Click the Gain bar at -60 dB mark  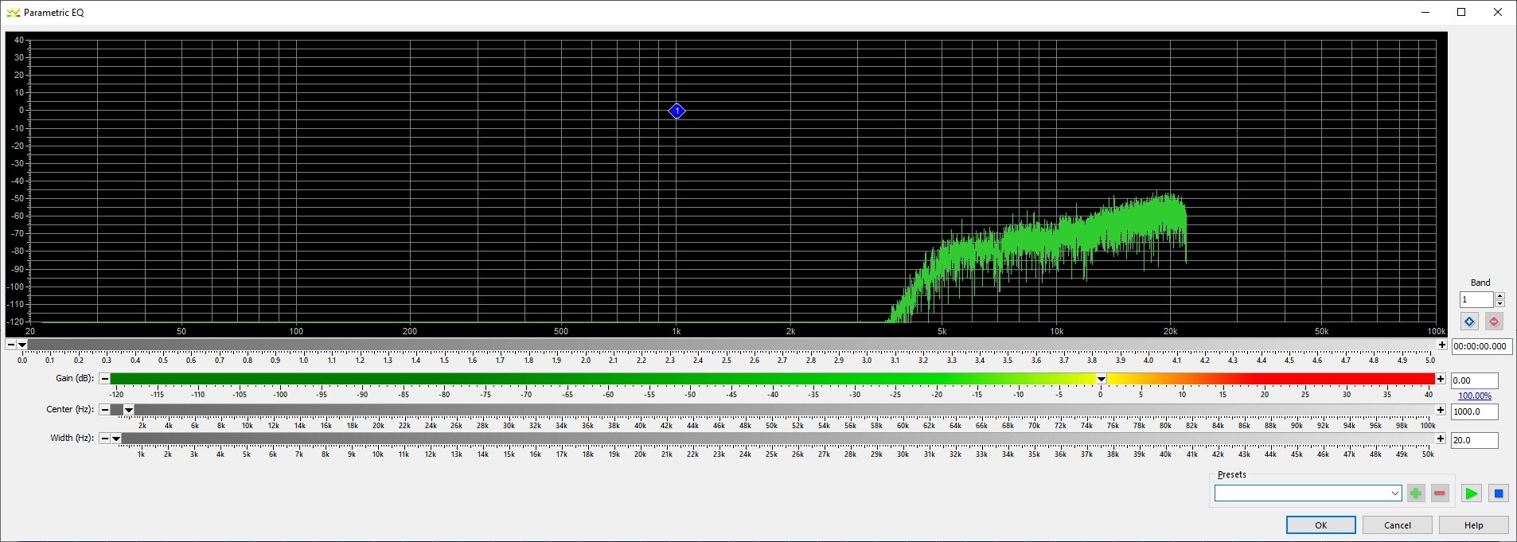point(608,379)
